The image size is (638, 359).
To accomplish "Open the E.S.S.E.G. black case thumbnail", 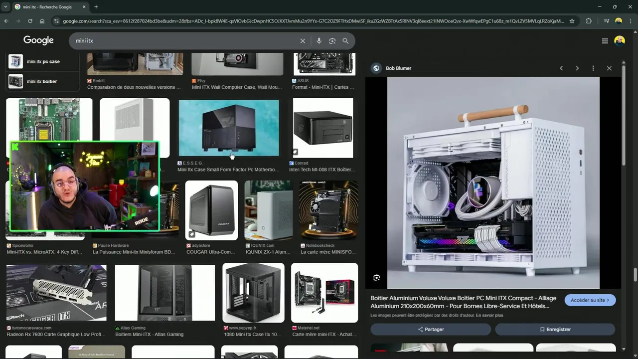I will pyautogui.click(x=229, y=128).
